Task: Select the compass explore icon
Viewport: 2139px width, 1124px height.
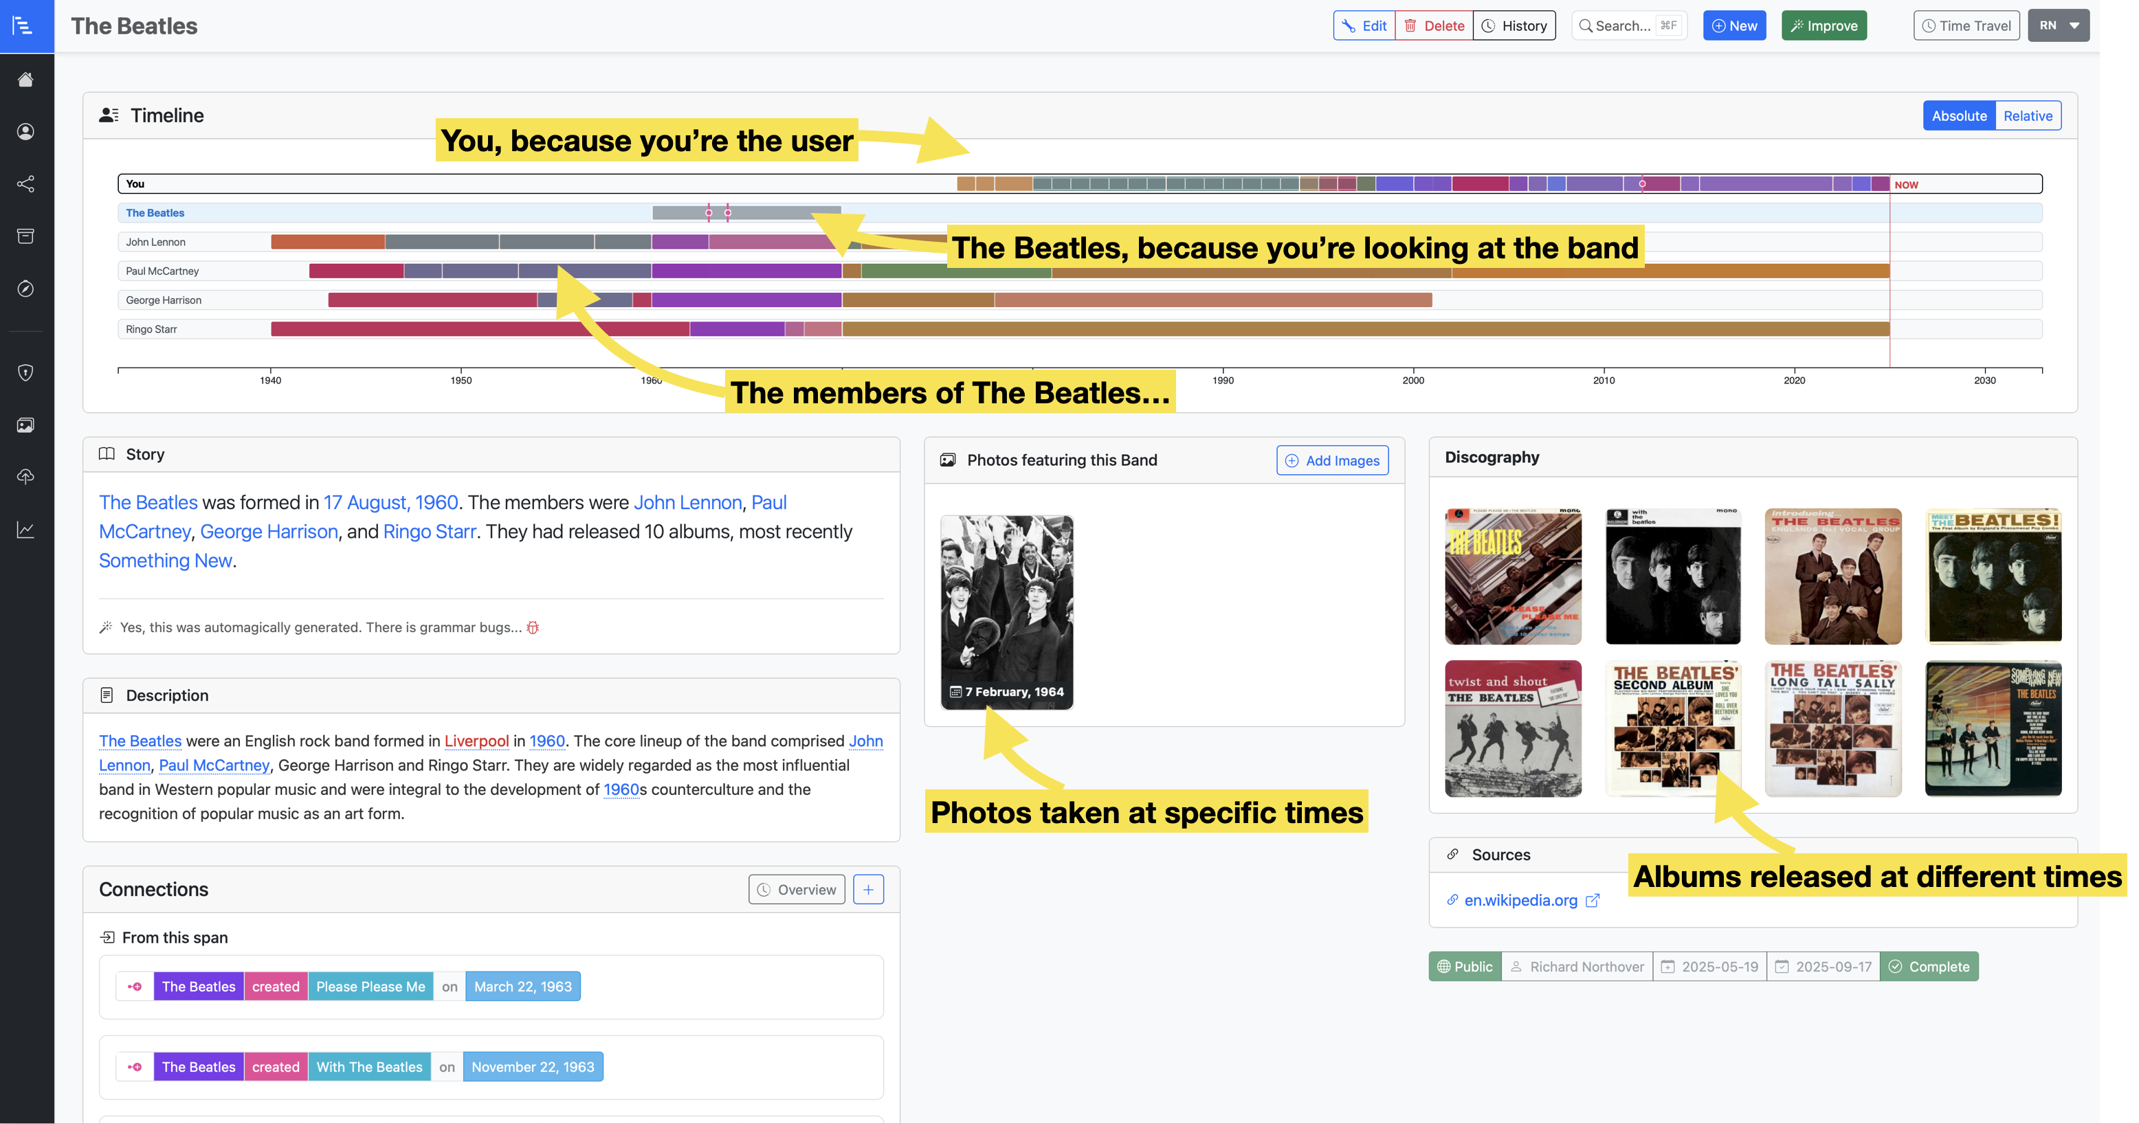Action: pos(25,289)
